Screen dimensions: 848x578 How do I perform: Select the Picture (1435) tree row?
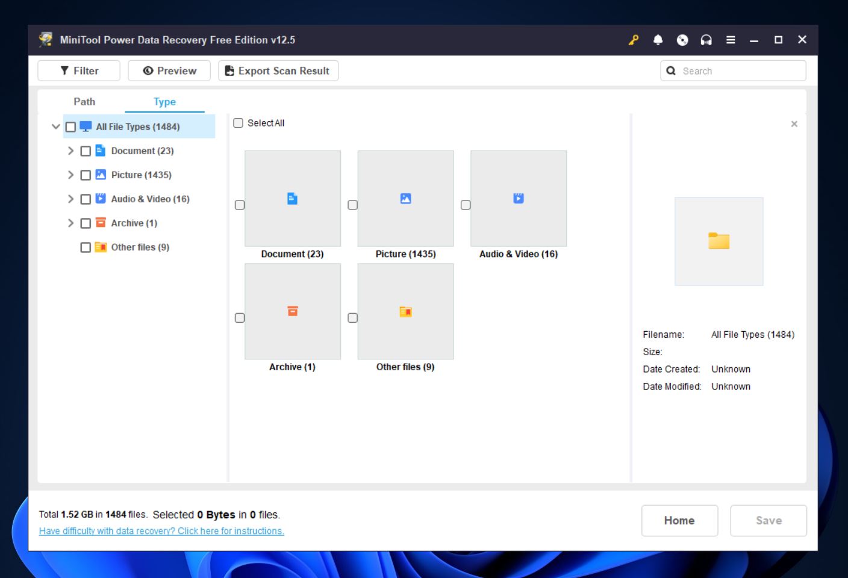click(139, 175)
